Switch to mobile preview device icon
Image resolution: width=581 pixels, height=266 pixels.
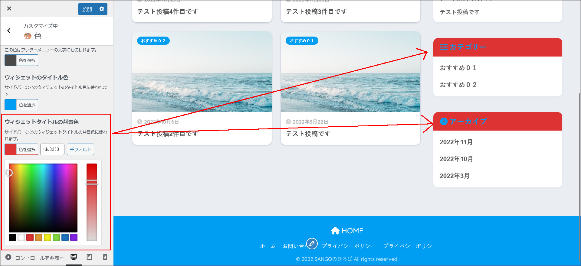(105, 257)
